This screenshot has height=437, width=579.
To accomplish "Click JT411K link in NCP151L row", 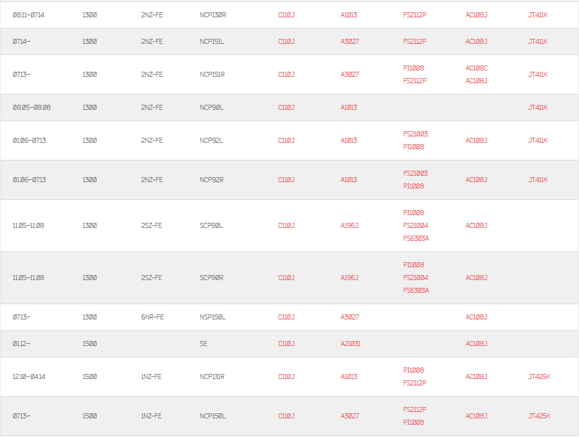I will coord(538,42).
